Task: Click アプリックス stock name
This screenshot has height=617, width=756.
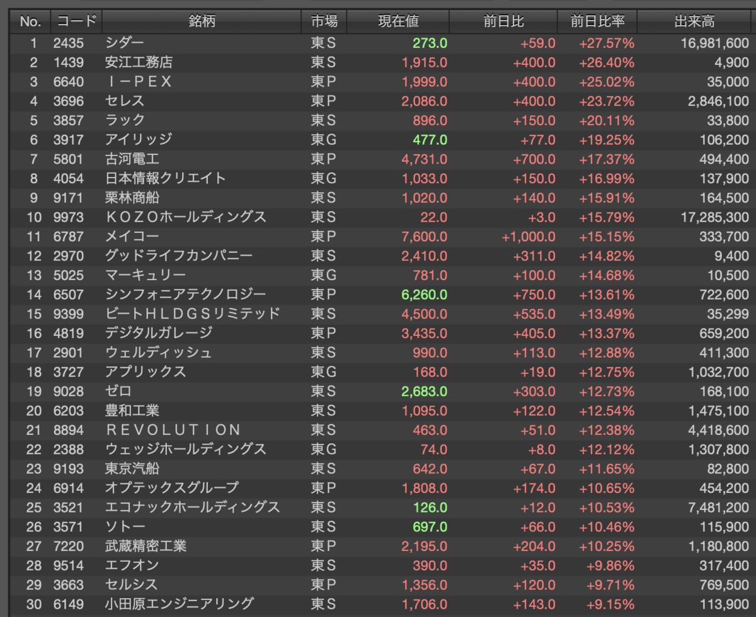Action: [146, 372]
